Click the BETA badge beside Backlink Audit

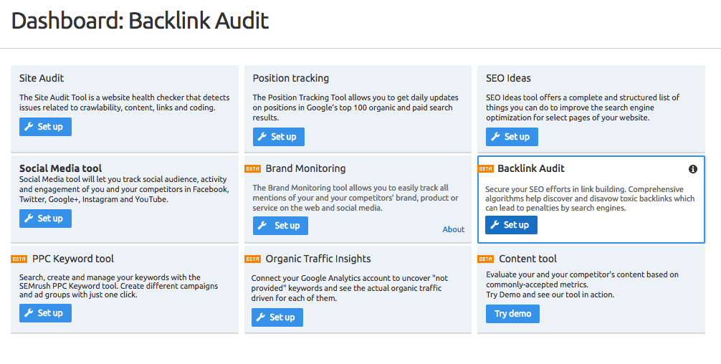tap(486, 168)
